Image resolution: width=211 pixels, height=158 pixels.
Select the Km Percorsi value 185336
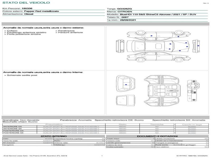click(27, 8)
